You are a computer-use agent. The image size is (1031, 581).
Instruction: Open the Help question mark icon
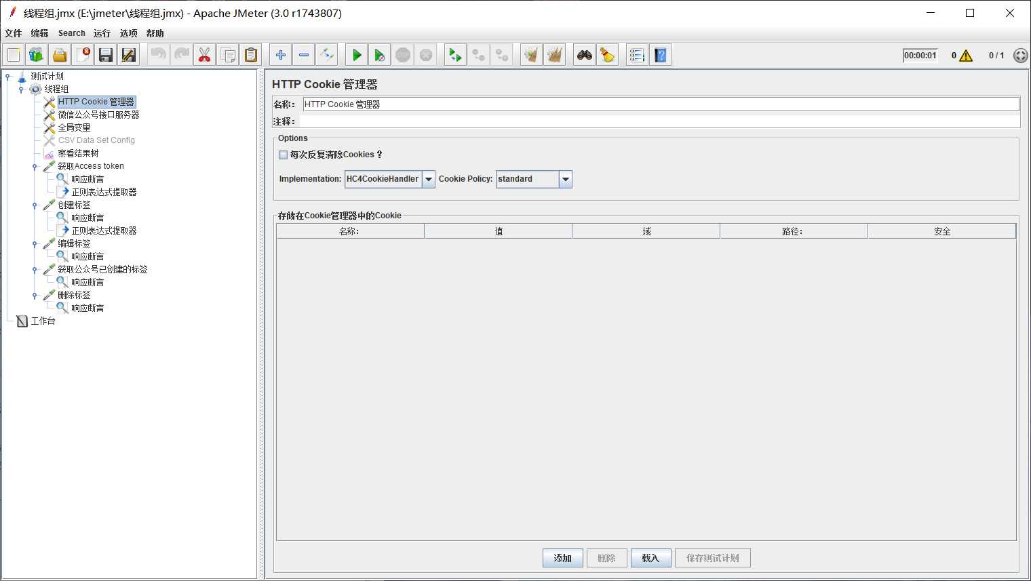click(x=660, y=55)
